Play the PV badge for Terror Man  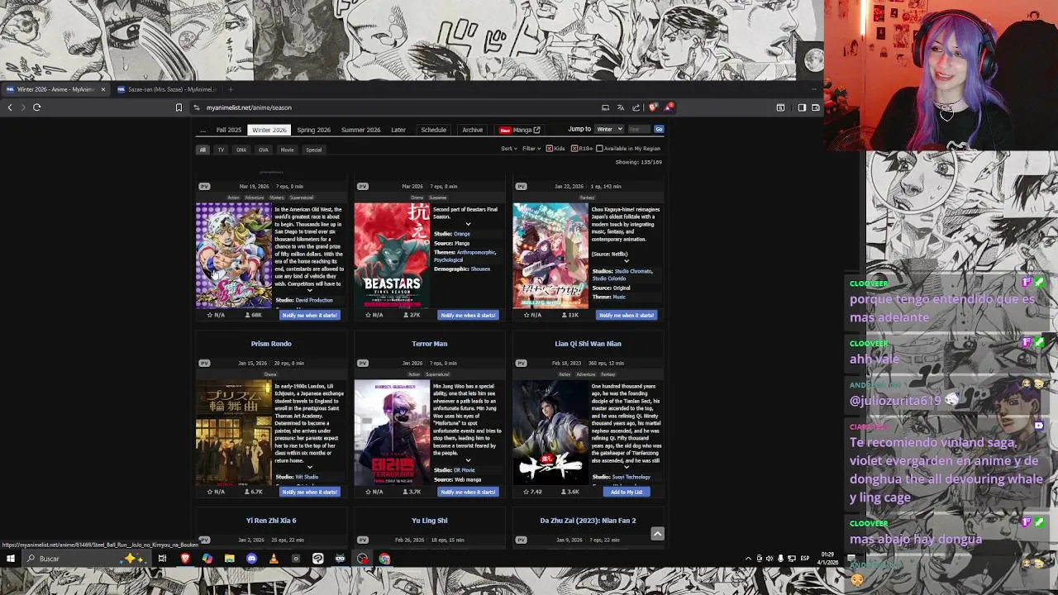click(x=362, y=363)
